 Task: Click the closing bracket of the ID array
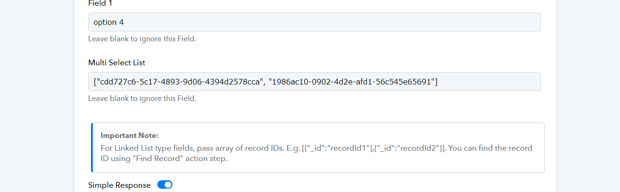(x=436, y=82)
